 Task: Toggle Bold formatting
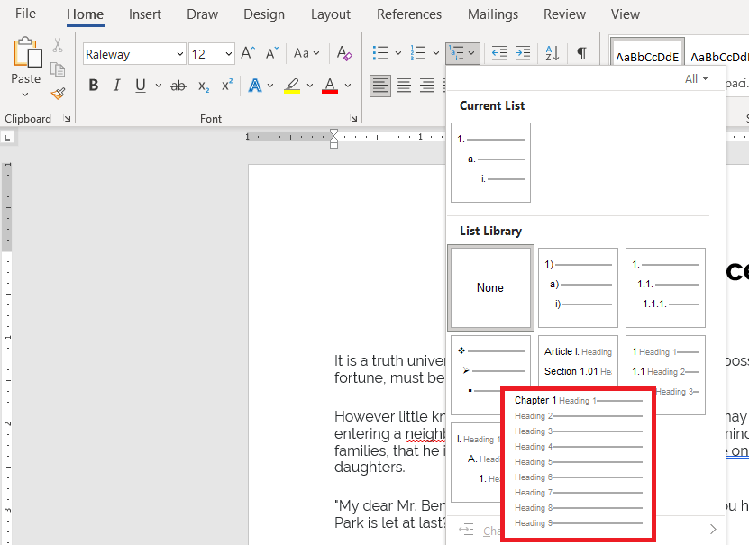click(x=94, y=86)
